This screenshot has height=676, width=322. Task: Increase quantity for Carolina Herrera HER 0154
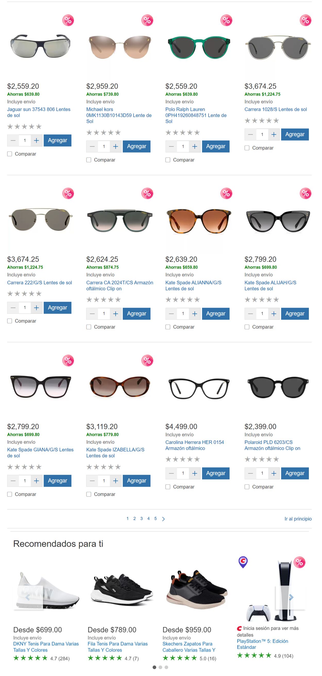[194, 473]
